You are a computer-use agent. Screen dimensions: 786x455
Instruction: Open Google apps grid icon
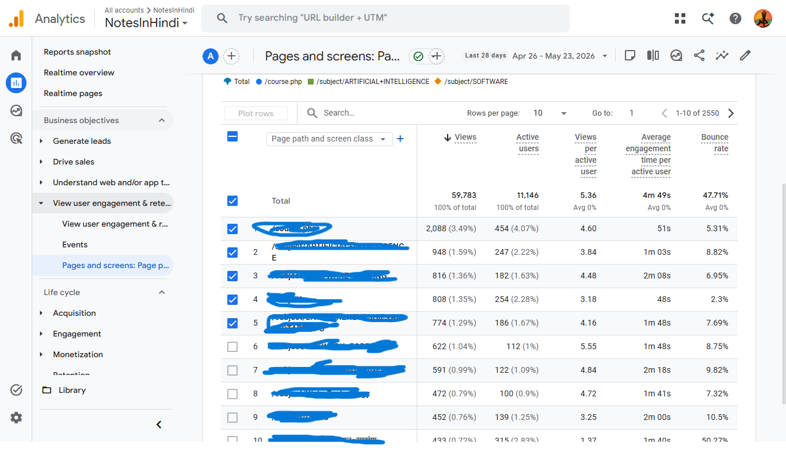coord(680,18)
